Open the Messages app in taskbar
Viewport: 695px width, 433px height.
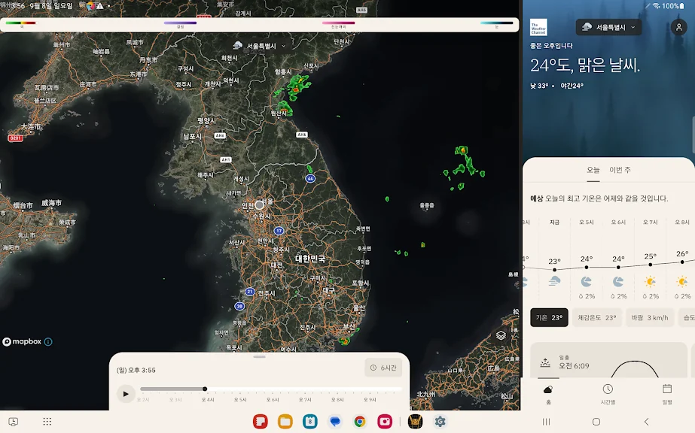pyautogui.click(x=335, y=422)
